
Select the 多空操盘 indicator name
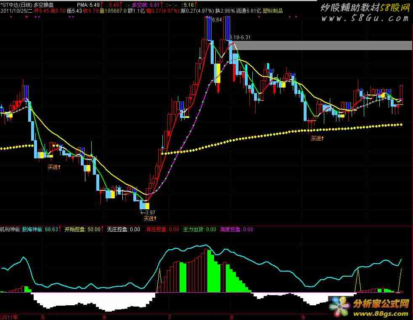pyautogui.click(x=43, y=5)
